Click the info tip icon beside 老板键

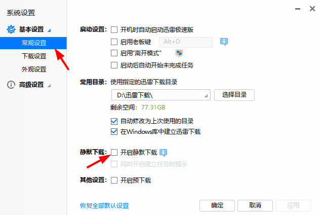pyautogui.click(x=224, y=42)
